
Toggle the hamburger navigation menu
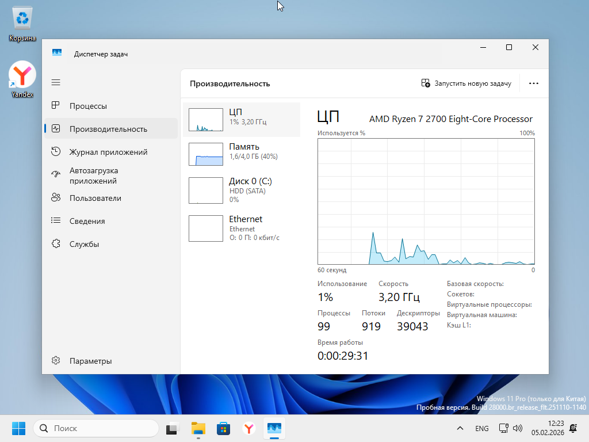(x=56, y=83)
